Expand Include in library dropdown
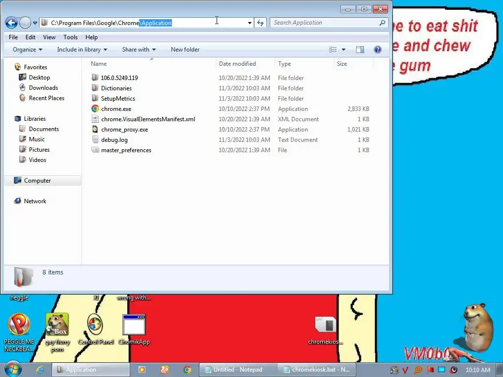This screenshot has height=377, width=503. (x=82, y=50)
